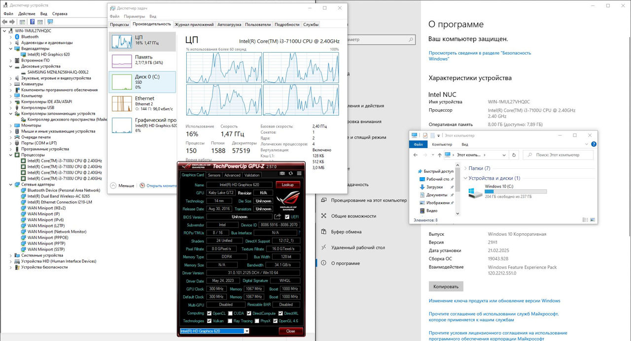The image size is (631, 341).
Task: Click the Open Resource Monitor icon in Task Manager
Action: pos(142,186)
